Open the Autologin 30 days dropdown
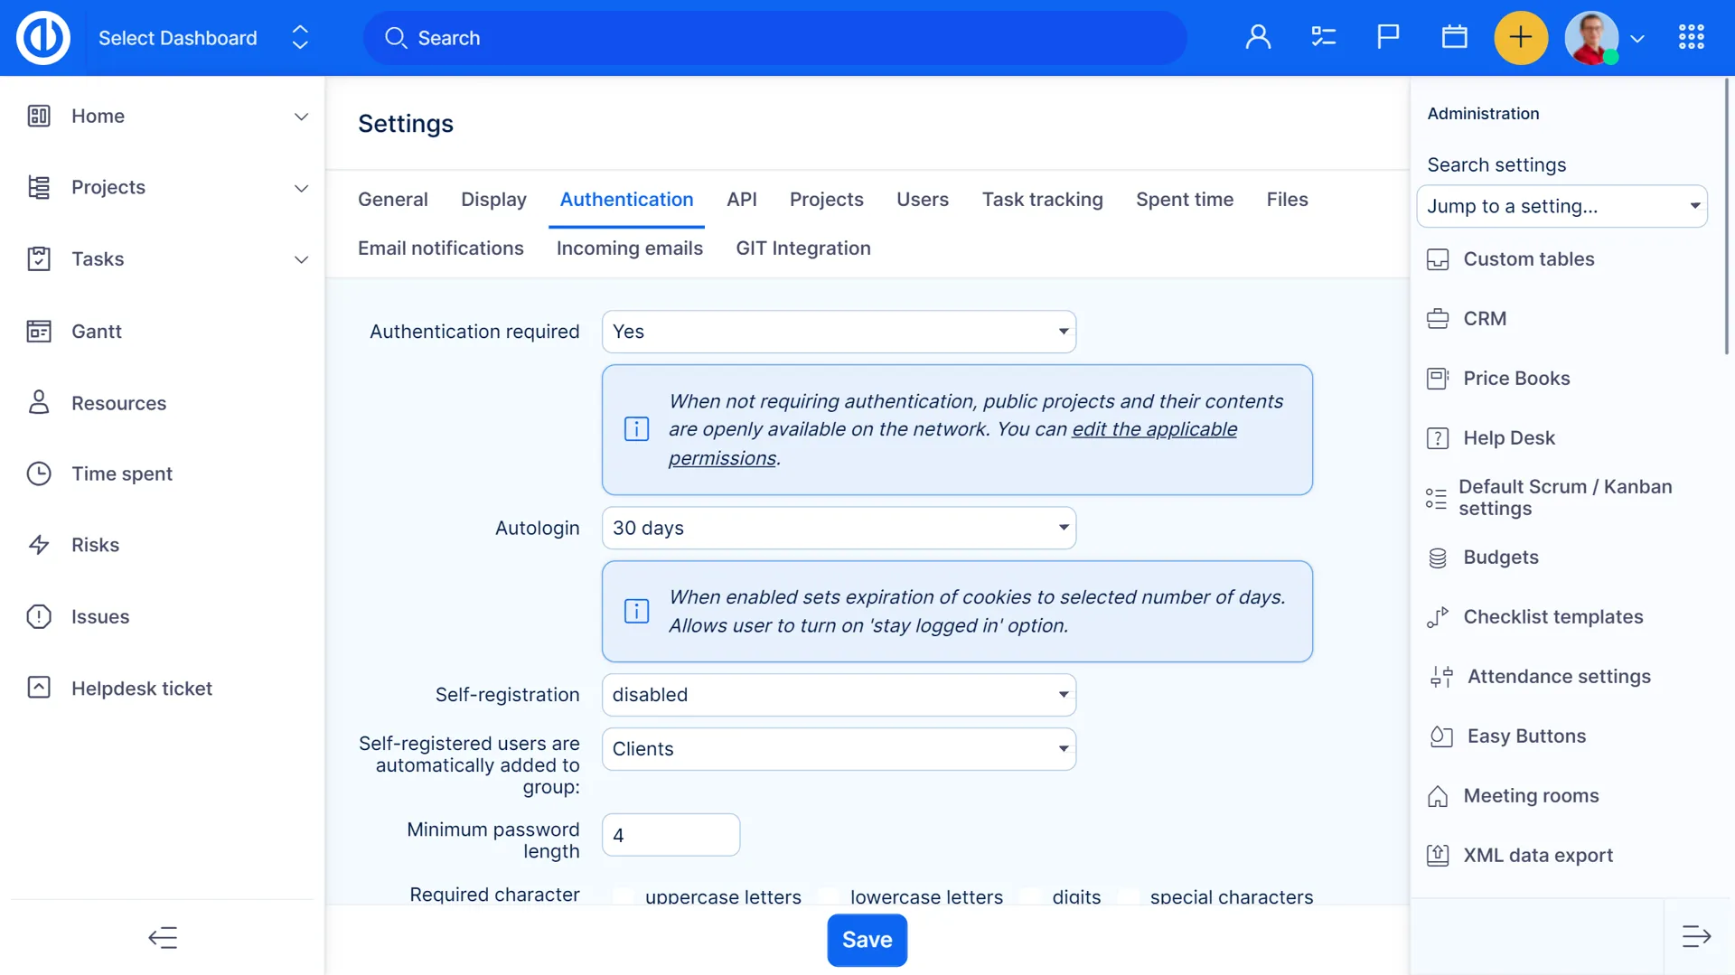The image size is (1735, 975). click(x=839, y=528)
